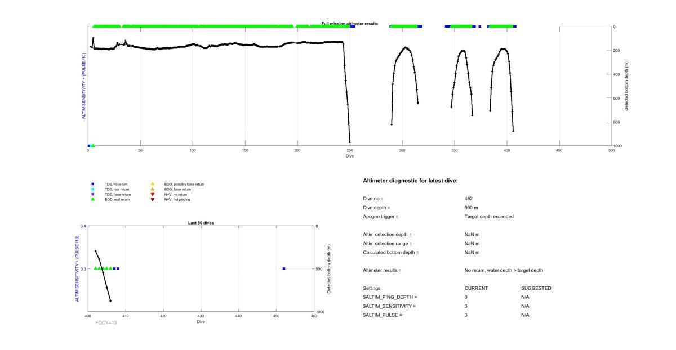Image resolution: width=676 pixels, height=350 pixels.
Task: Click the NaN m value for Altim detection range
Action: [x=472, y=244]
